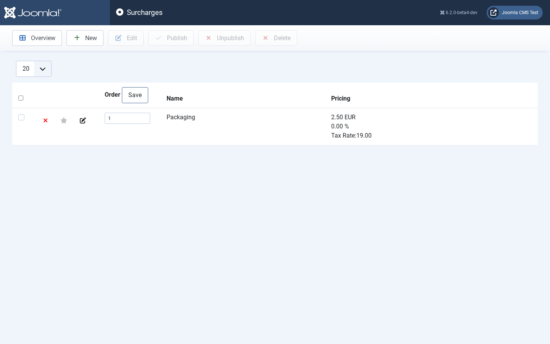Open the Joomla CMS Test site link
550x344 pixels.
514,13
